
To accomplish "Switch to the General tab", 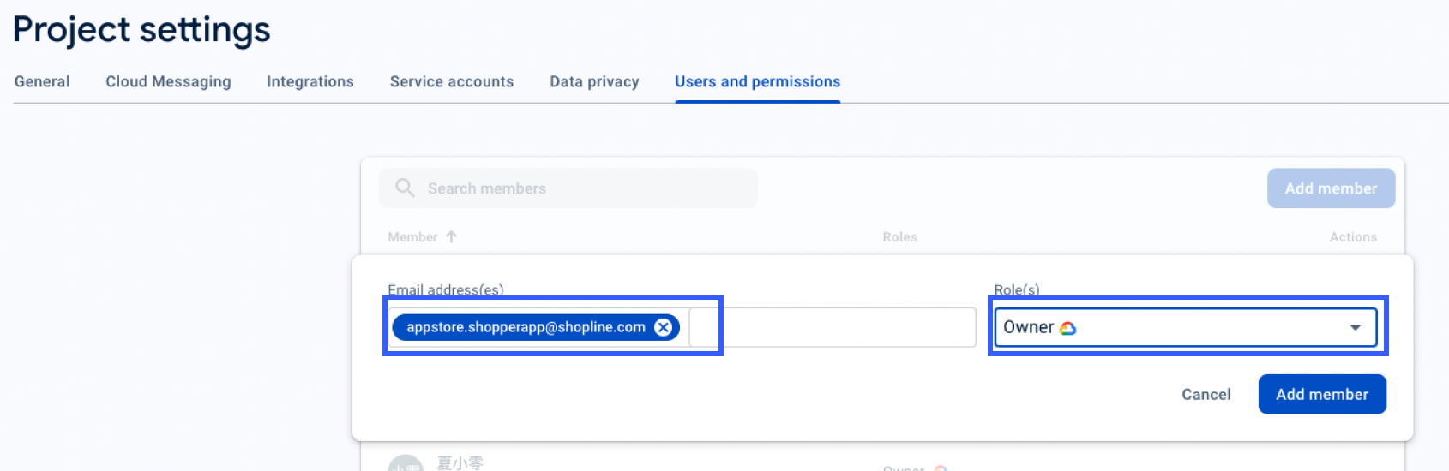I will pos(42,81).
